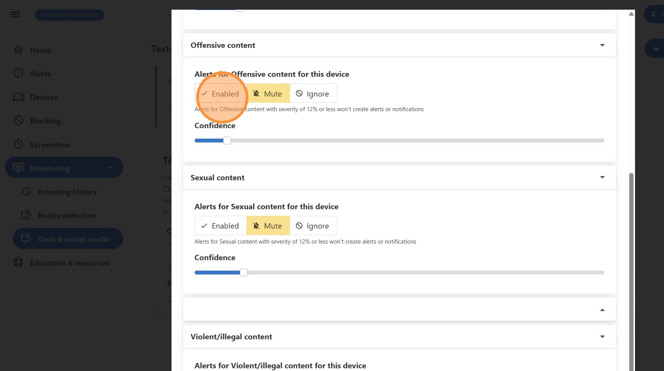Click the Monitoring menu button
This screenshot has width=664, height=371.
64,168
